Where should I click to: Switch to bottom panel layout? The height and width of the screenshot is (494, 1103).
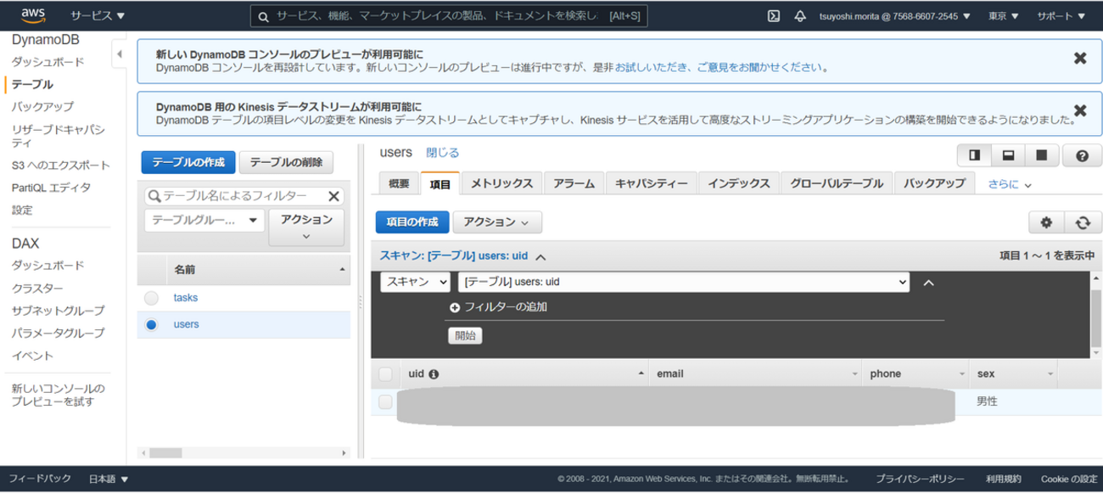pyautogui.click(x=1008, y=155)
